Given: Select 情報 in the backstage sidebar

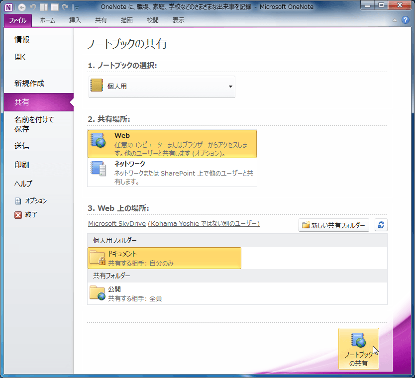Looking at the screenshot, I should point(39,40).
